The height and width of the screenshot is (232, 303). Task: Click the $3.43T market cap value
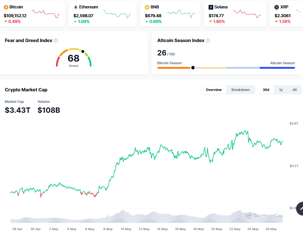(18, 110)
